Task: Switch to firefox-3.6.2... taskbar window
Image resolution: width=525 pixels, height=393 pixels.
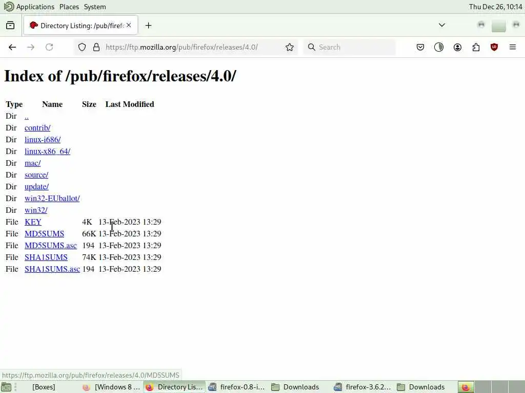Action: [363, 387]
